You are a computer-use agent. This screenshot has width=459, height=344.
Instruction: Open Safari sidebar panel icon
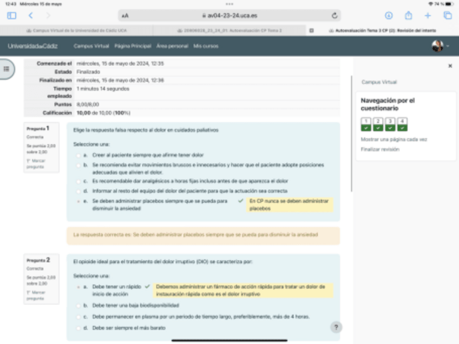12,16
